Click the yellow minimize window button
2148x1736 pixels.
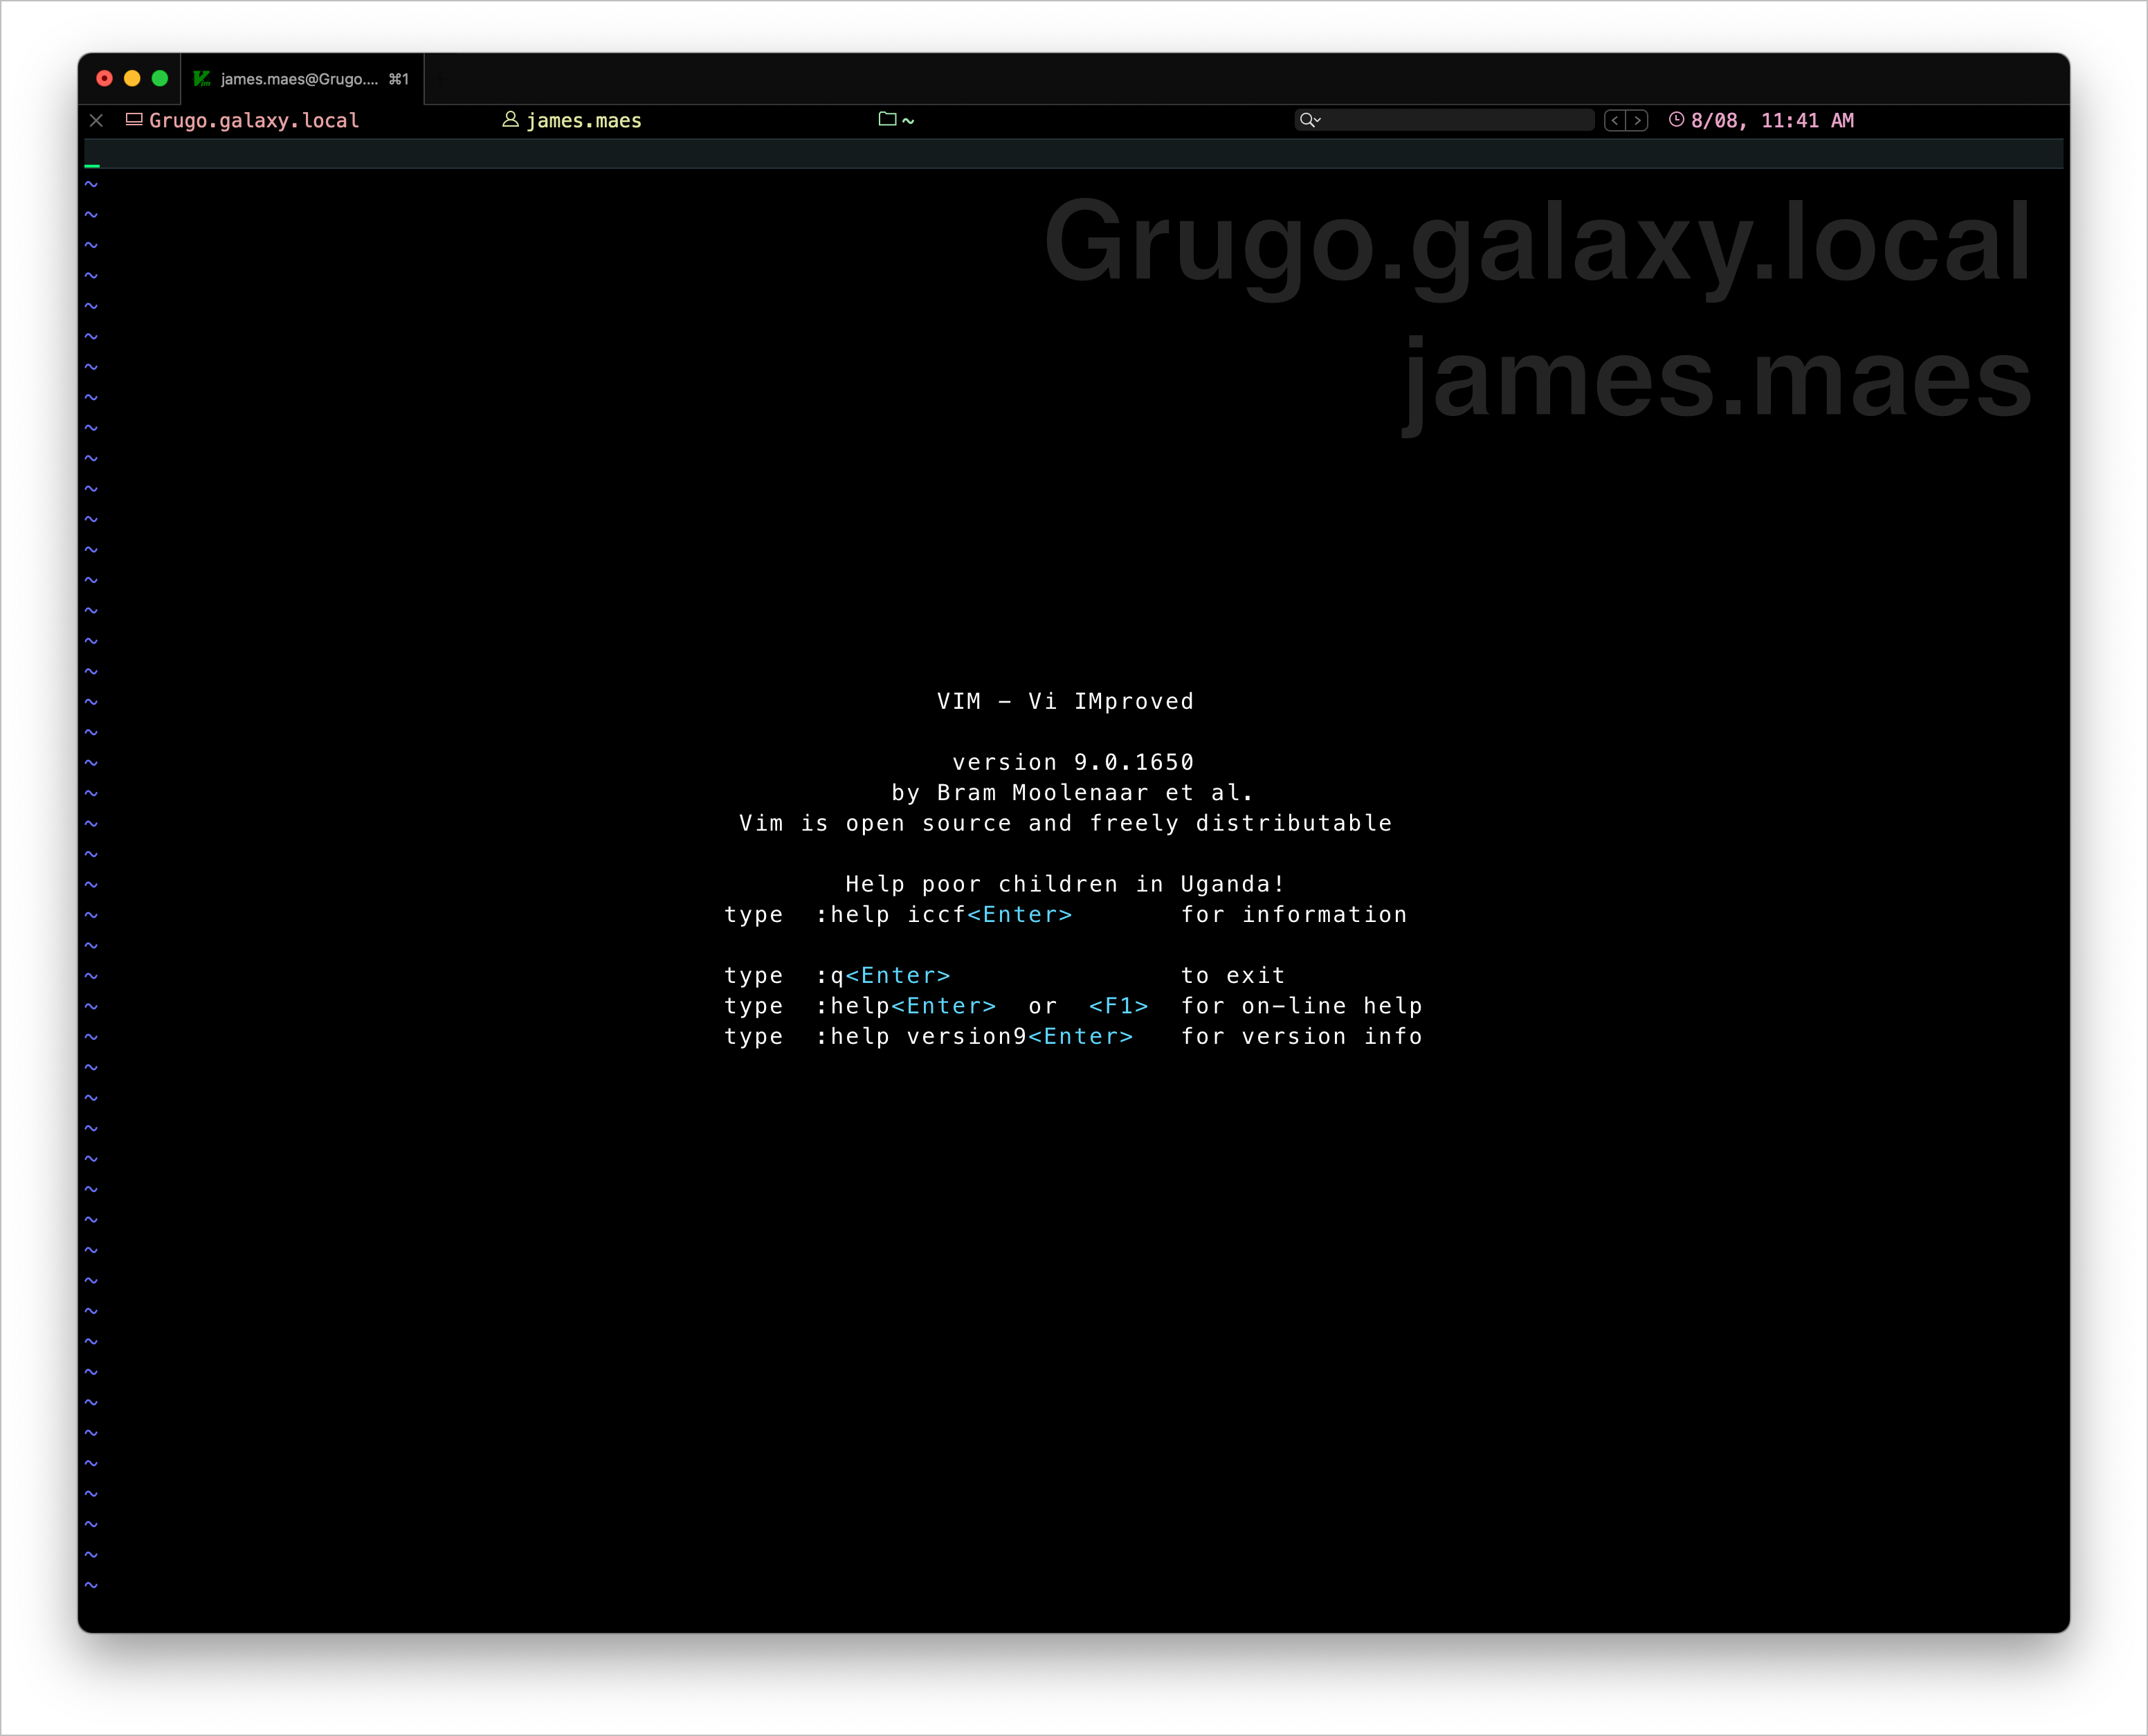pos(132,78)
